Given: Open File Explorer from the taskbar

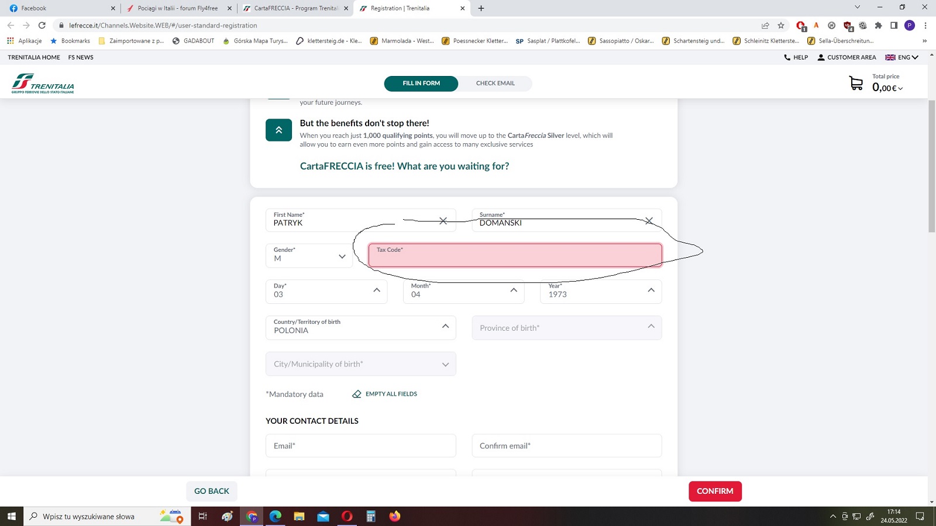Looking at the screenshot, I should pyautogui.click(x=300, y=516).
